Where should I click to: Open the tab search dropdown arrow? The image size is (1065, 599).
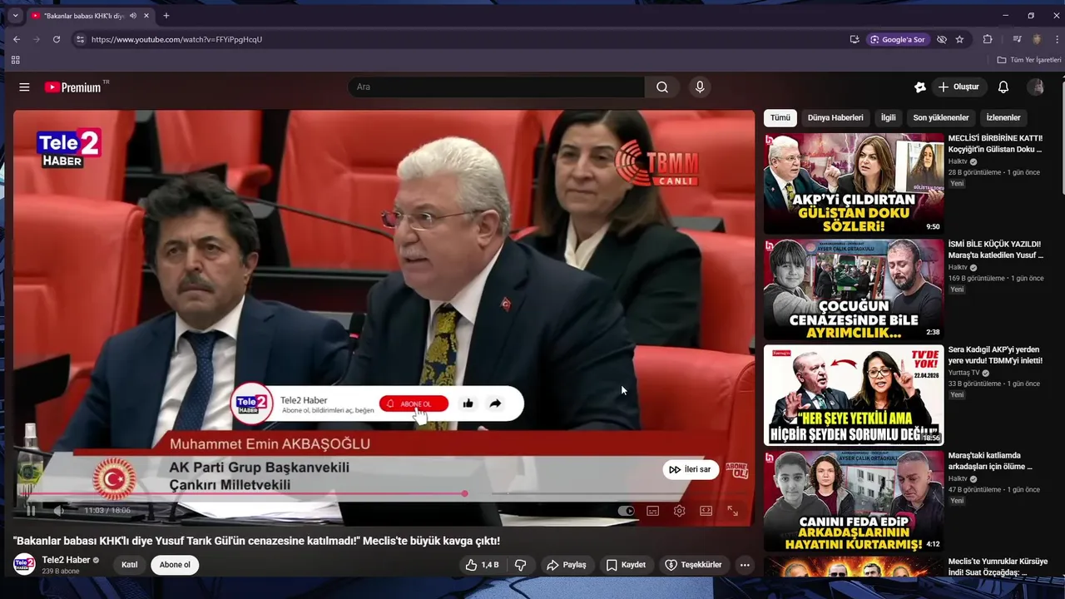(15, 15)
